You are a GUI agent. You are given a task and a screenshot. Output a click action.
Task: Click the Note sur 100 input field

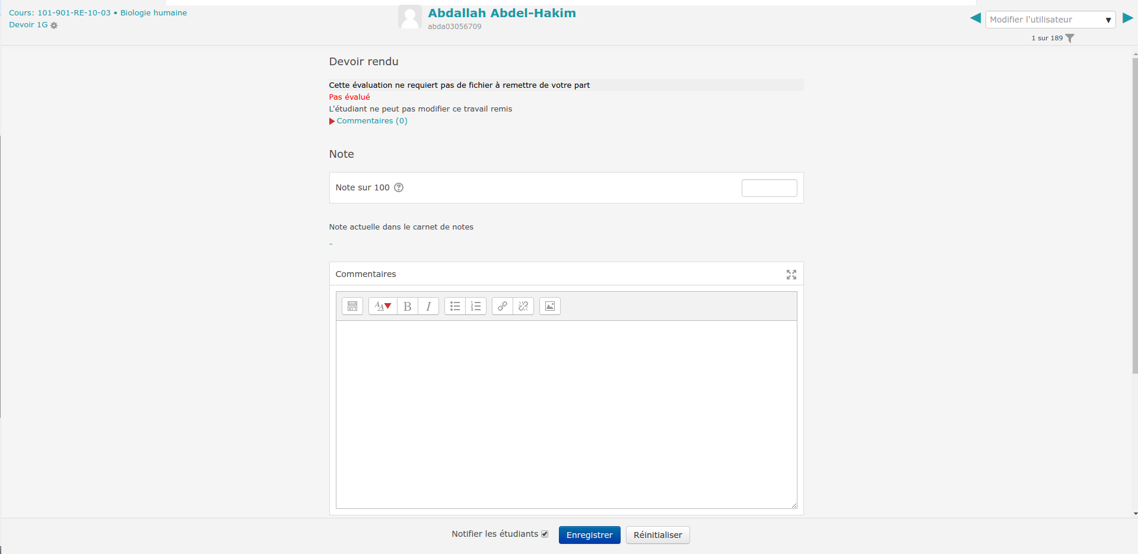coord(769,188)
